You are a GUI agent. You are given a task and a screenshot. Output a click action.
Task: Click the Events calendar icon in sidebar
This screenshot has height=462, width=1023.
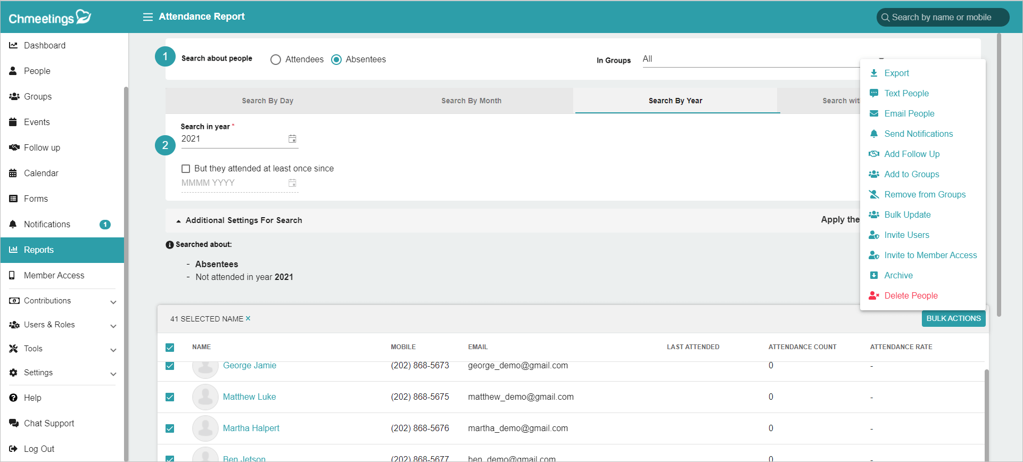13,122
